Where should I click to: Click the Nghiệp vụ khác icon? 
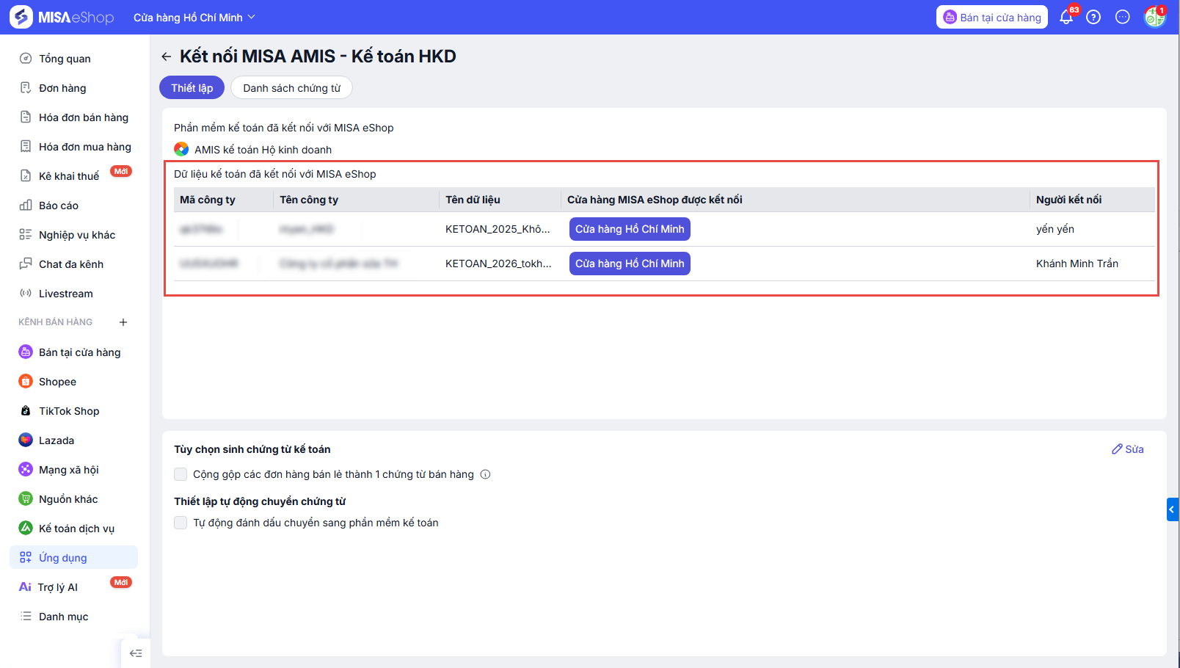pos(26,235)
